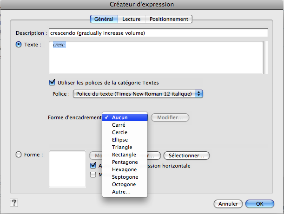Viewport: 284px width, 214px height.
Task: Select the Texte radio button
Action: click(x=19, y=45)
